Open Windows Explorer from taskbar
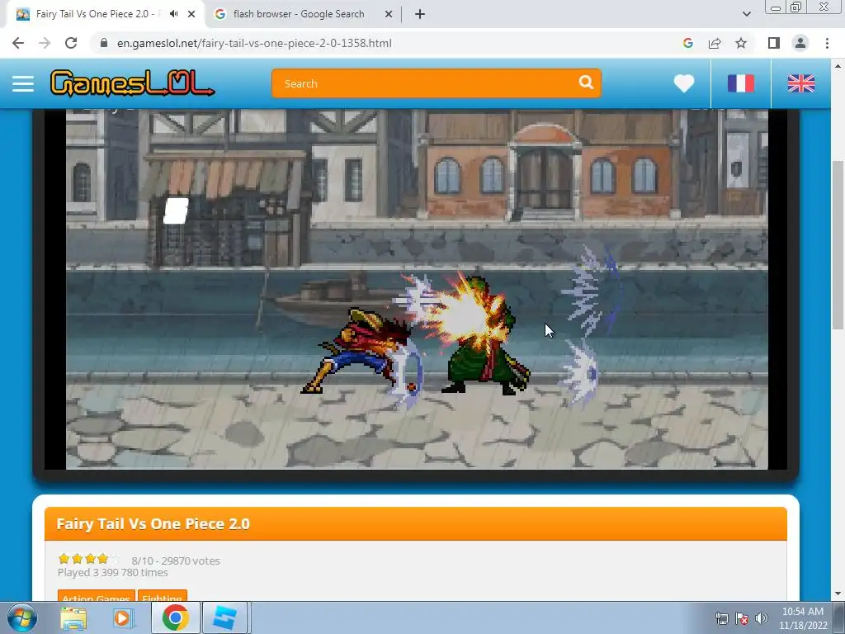This screenshot has width=845, height=634. (x=73, y=617)
